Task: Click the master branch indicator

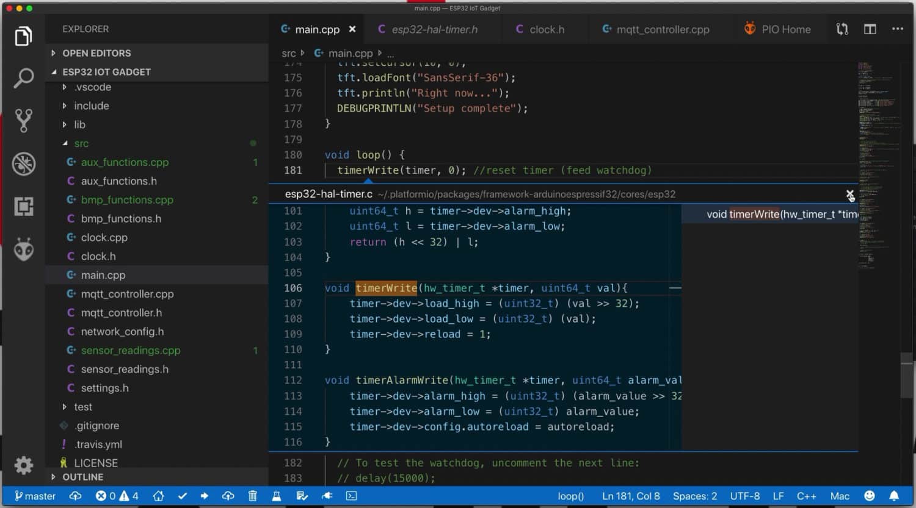Action: pyautogui.click(x=35, y=496)
